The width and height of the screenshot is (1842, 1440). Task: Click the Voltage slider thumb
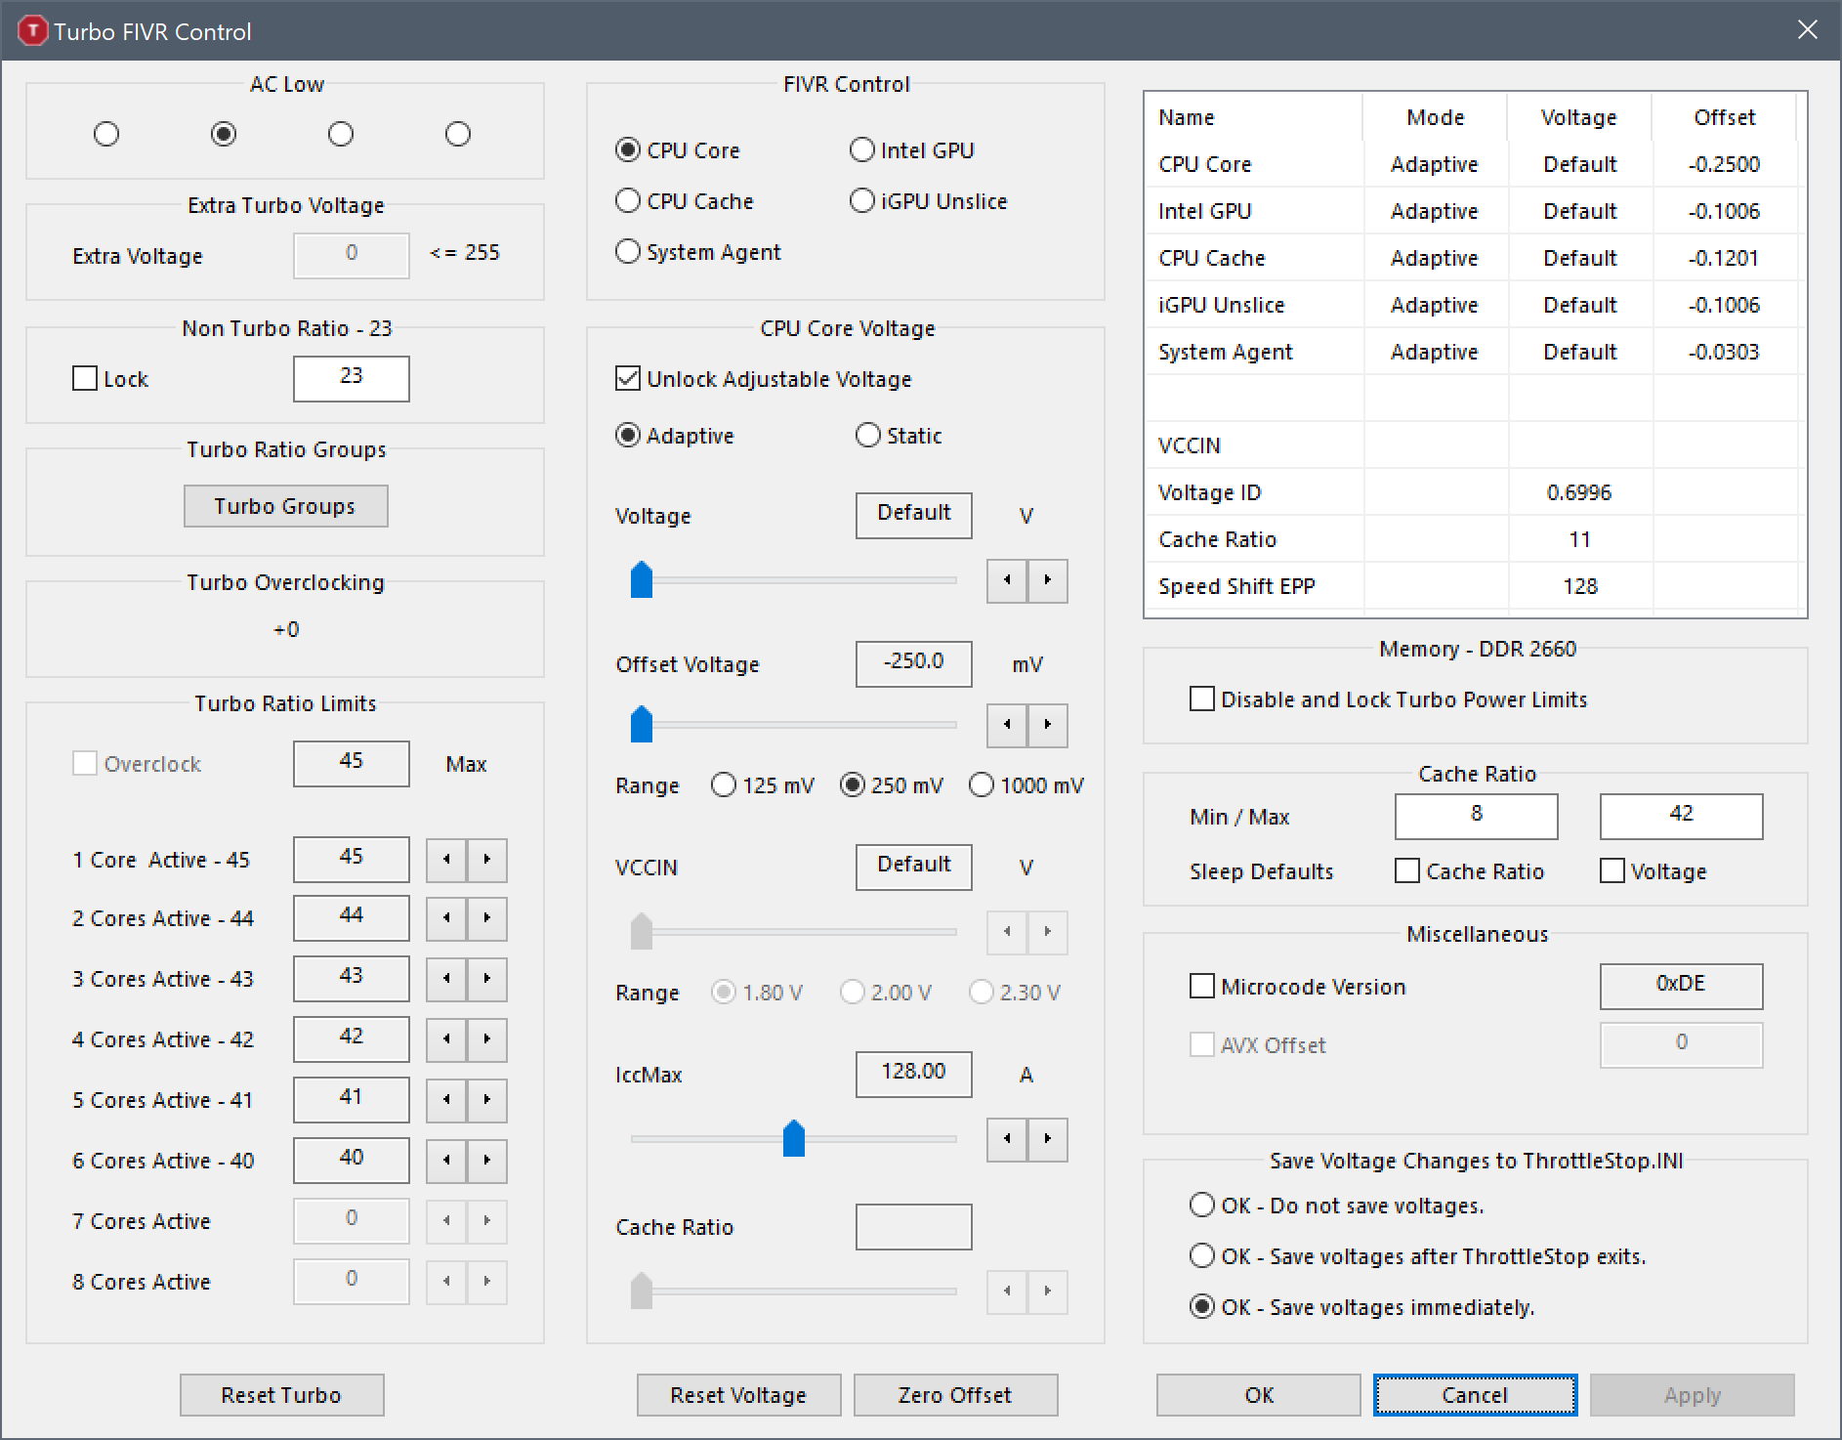click(x=642, y=579)
